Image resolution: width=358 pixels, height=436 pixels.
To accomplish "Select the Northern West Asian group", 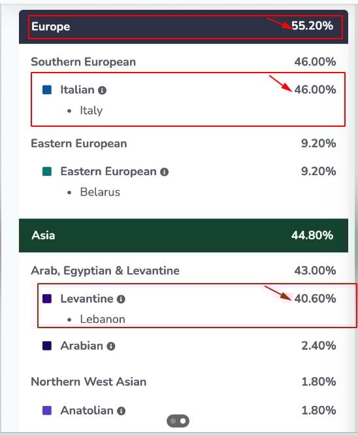I will tap(184, 382).
